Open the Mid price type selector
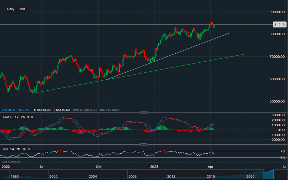 (x=22, y=9)
